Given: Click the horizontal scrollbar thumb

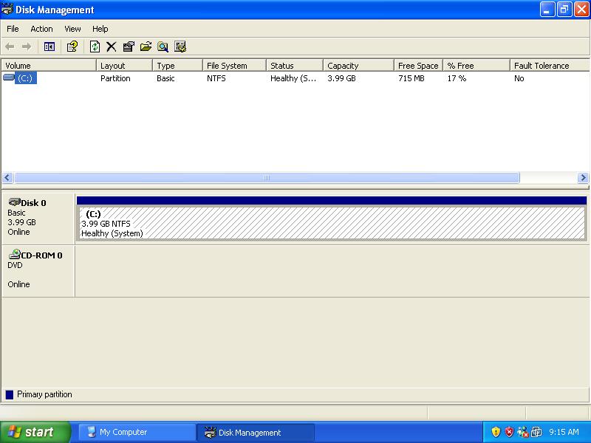Looking at the screenshot, I should point(267,177).
